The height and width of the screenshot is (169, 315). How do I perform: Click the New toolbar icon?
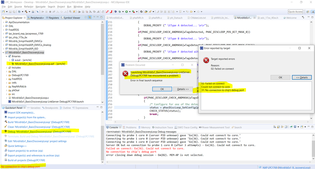(3, 12)
